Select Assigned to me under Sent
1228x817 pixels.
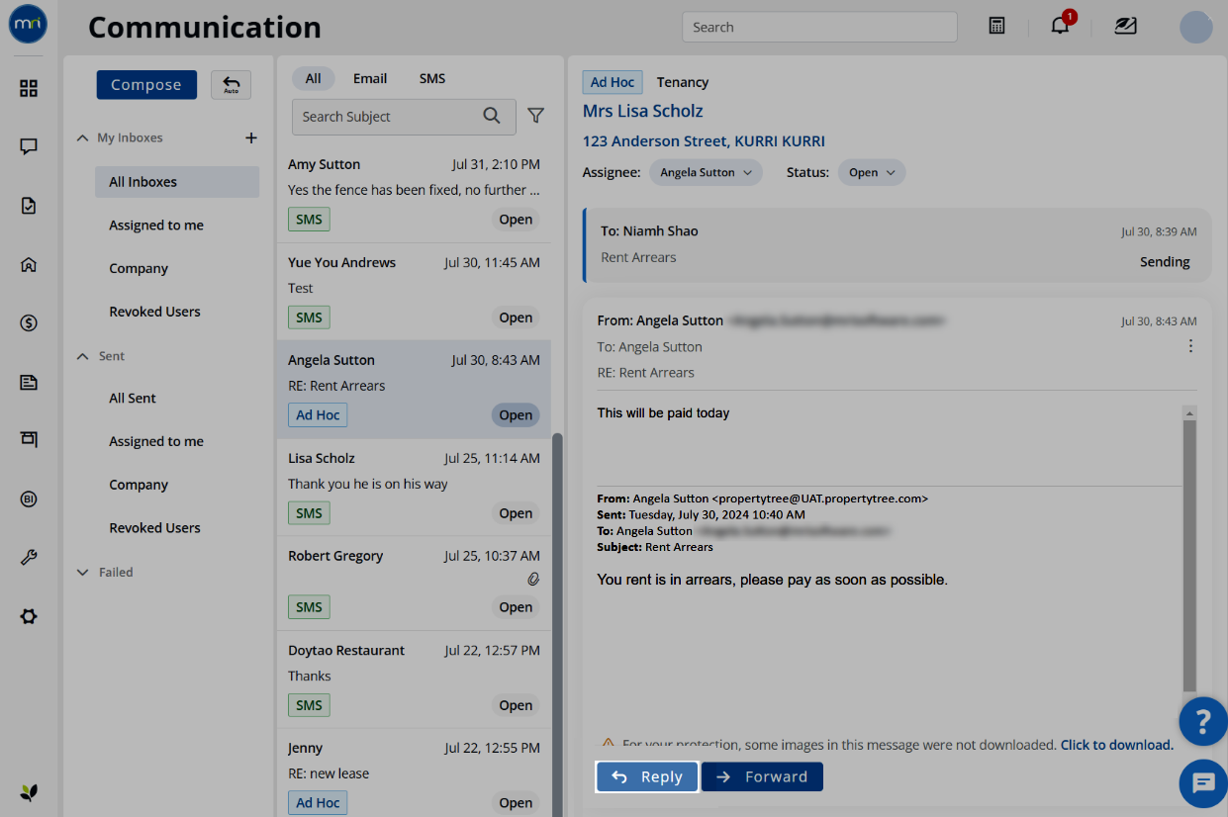click(156, 441)
